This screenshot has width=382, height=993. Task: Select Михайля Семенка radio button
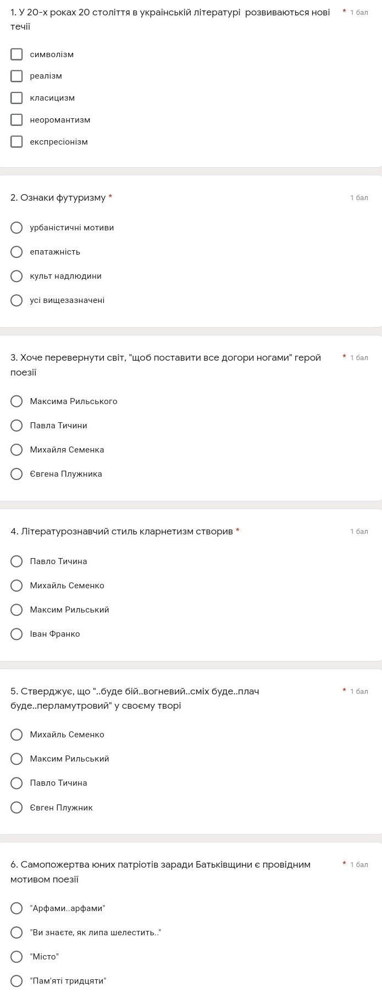(17, 450)
